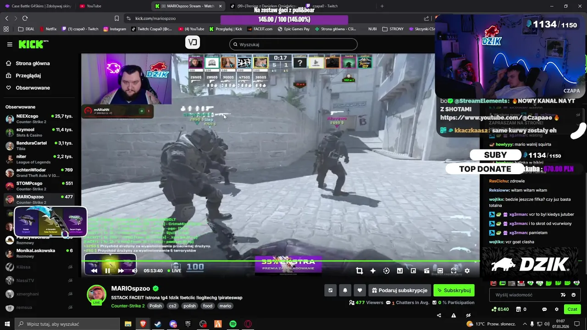Screen dimensions: 587x330
Task: Open a new browser tab
Action: pyautogui.click(x=382, y=6)
